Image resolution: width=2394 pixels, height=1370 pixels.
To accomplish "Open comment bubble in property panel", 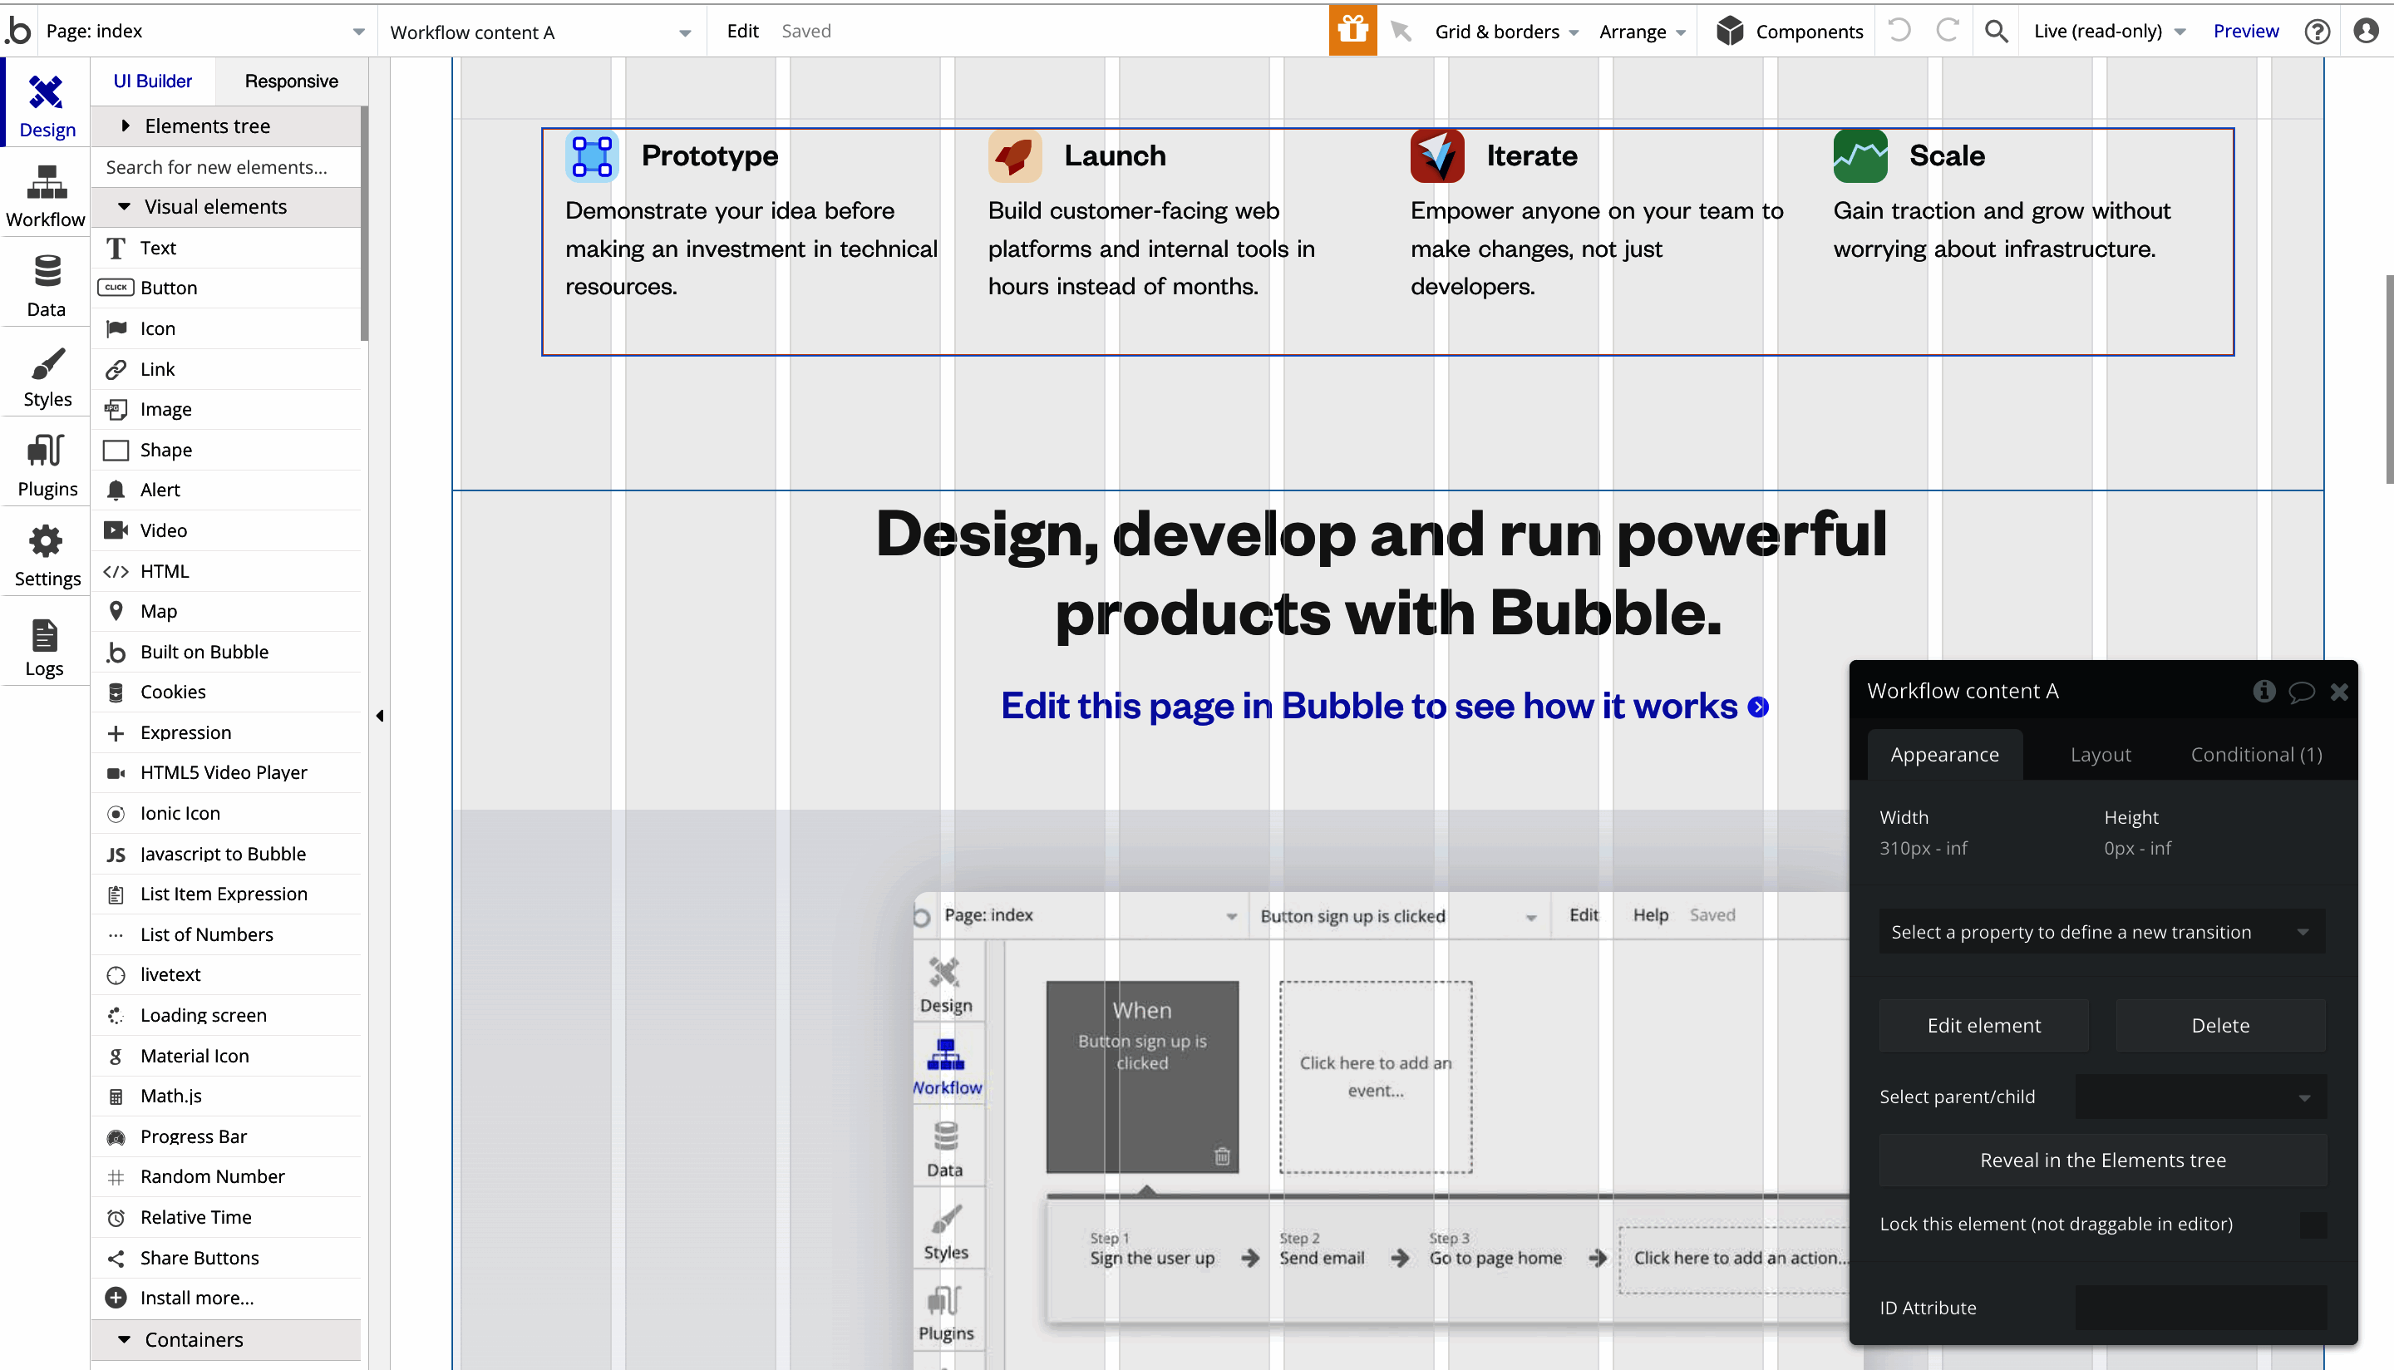I will pyautogui.click(x=2301, y=692).
